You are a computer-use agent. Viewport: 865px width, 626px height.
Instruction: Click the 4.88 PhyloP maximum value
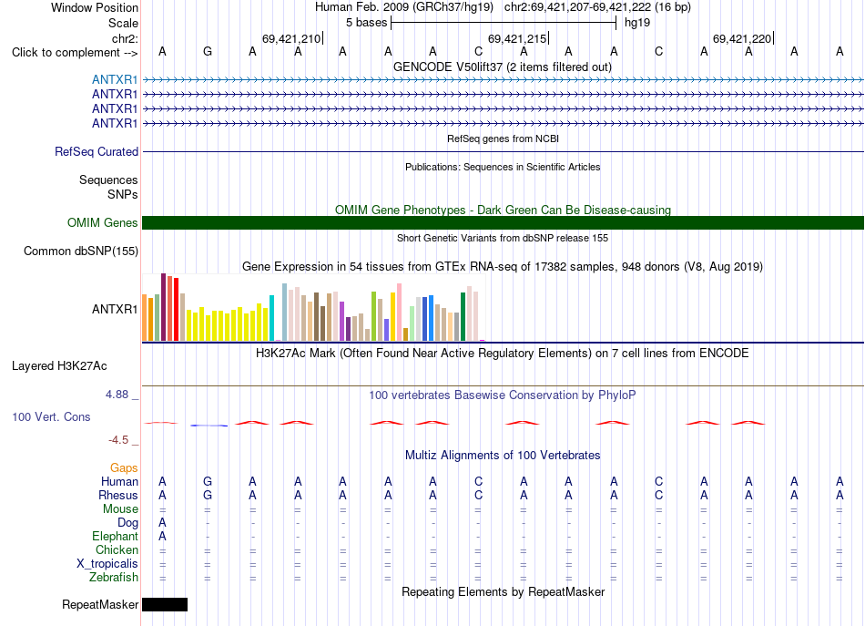[117, 395]
